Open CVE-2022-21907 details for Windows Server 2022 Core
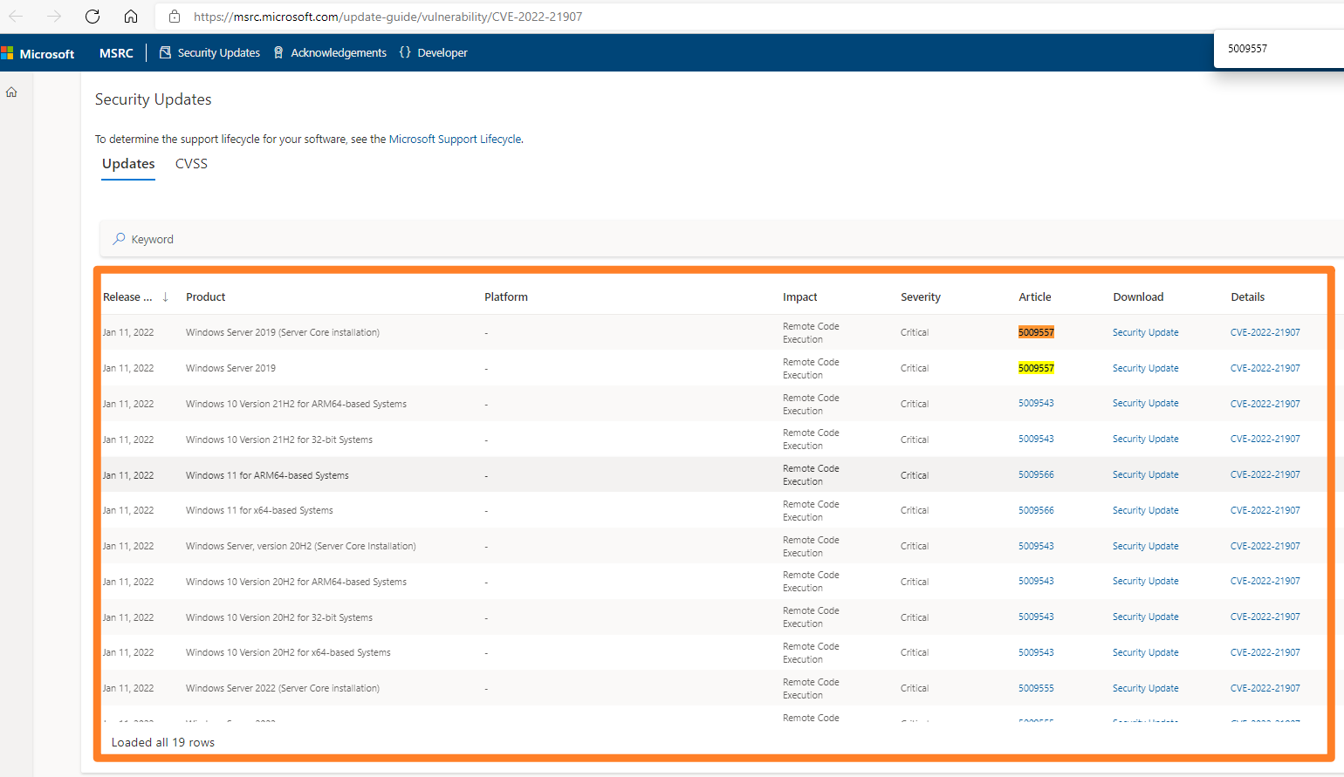 pos(1265,688)
